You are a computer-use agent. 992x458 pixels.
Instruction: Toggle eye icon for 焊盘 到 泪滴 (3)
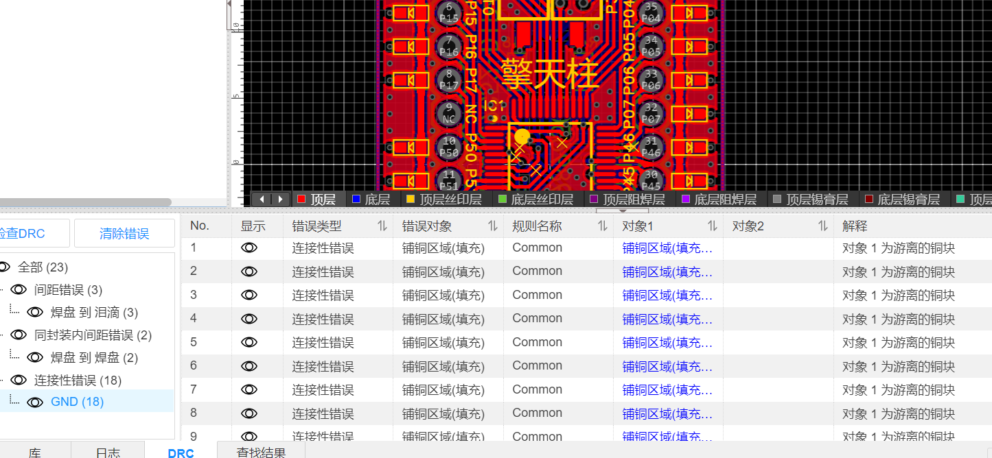click(x=35, y=313)
